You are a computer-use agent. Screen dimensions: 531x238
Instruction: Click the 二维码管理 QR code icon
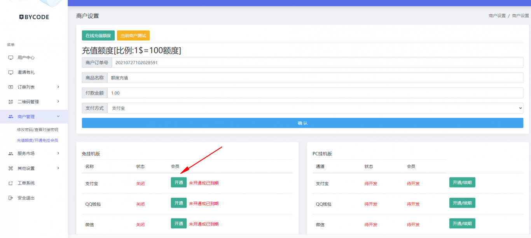(10, 102)
